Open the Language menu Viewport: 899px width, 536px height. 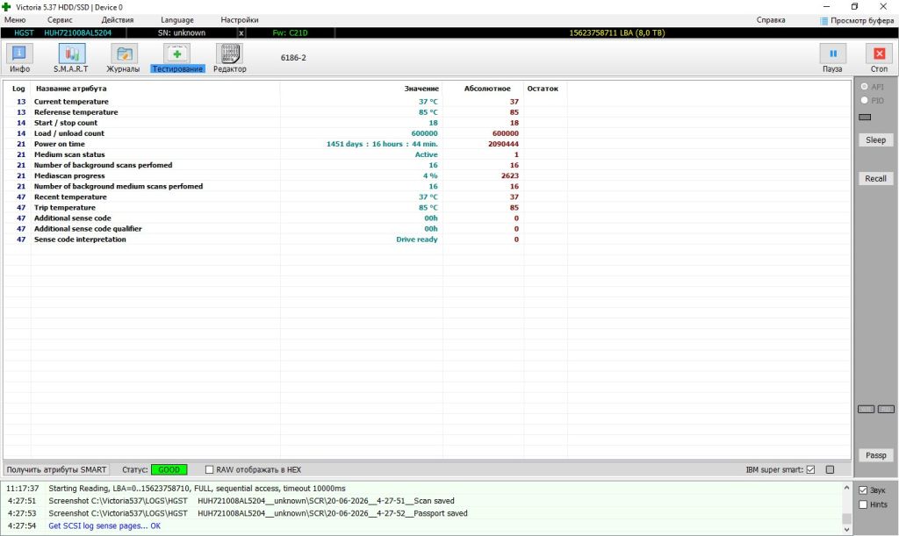tap(176, 20)
